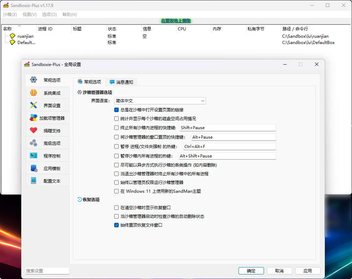Viewport: 352px width, 279px height.
Task: Click the speech bubble icon on 消息通知 tab
Action: (112, 82)
